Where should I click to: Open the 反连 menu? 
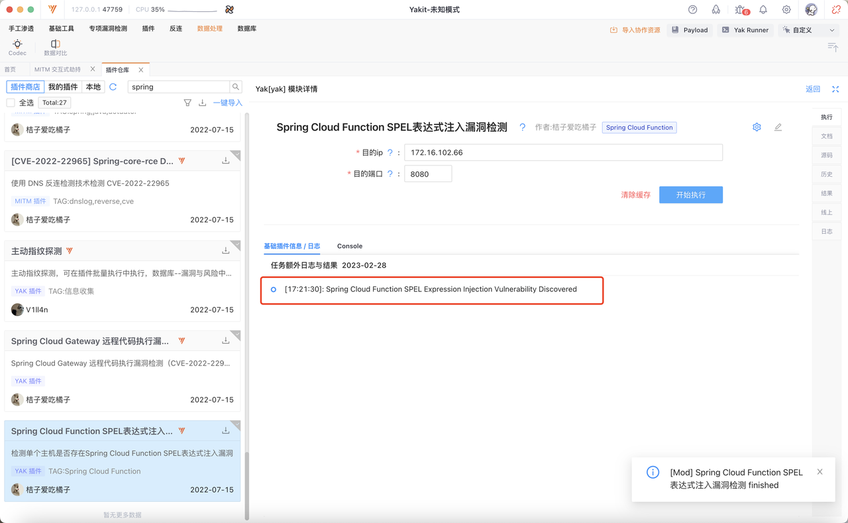point(176,29)
